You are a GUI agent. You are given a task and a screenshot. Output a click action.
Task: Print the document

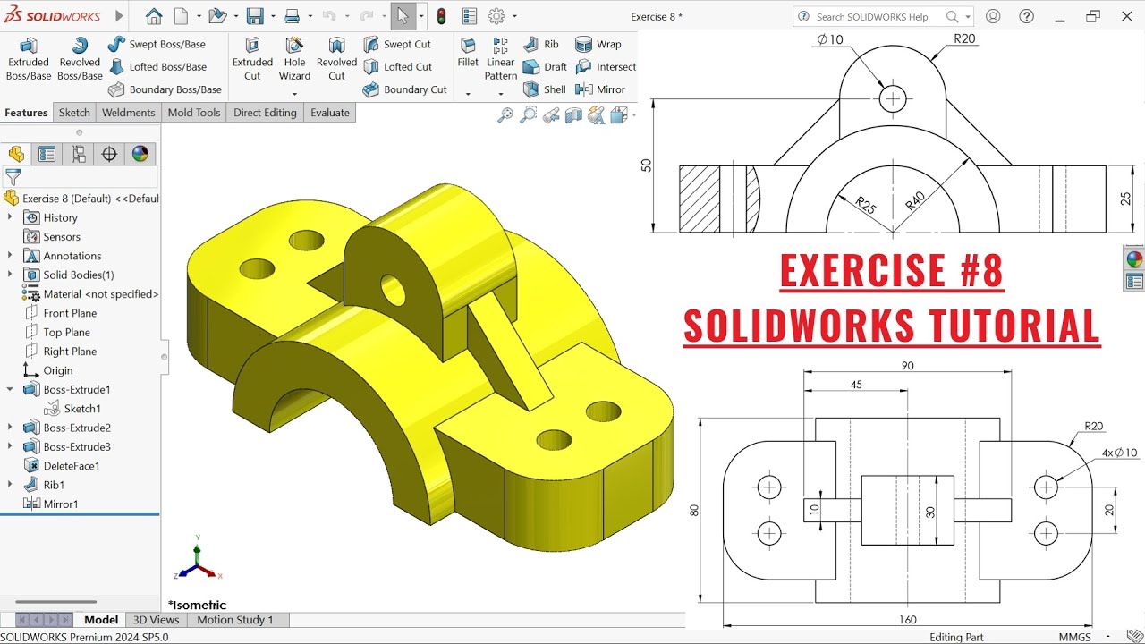point(292,16)
